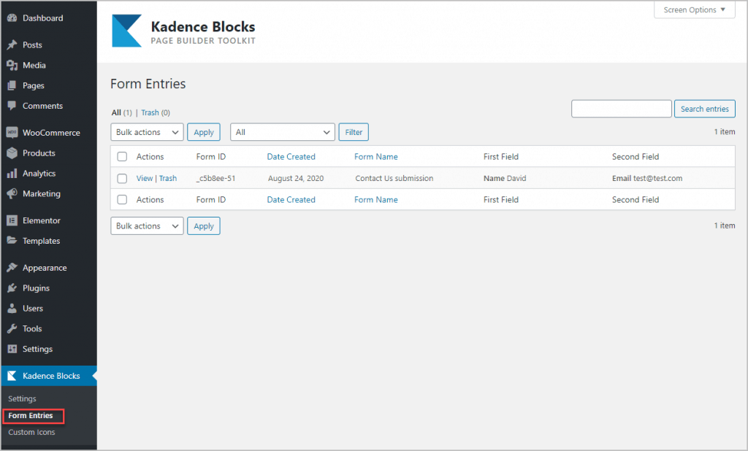Open the Products icon in sidebar
748x451 pixels.
coord(12,153)
